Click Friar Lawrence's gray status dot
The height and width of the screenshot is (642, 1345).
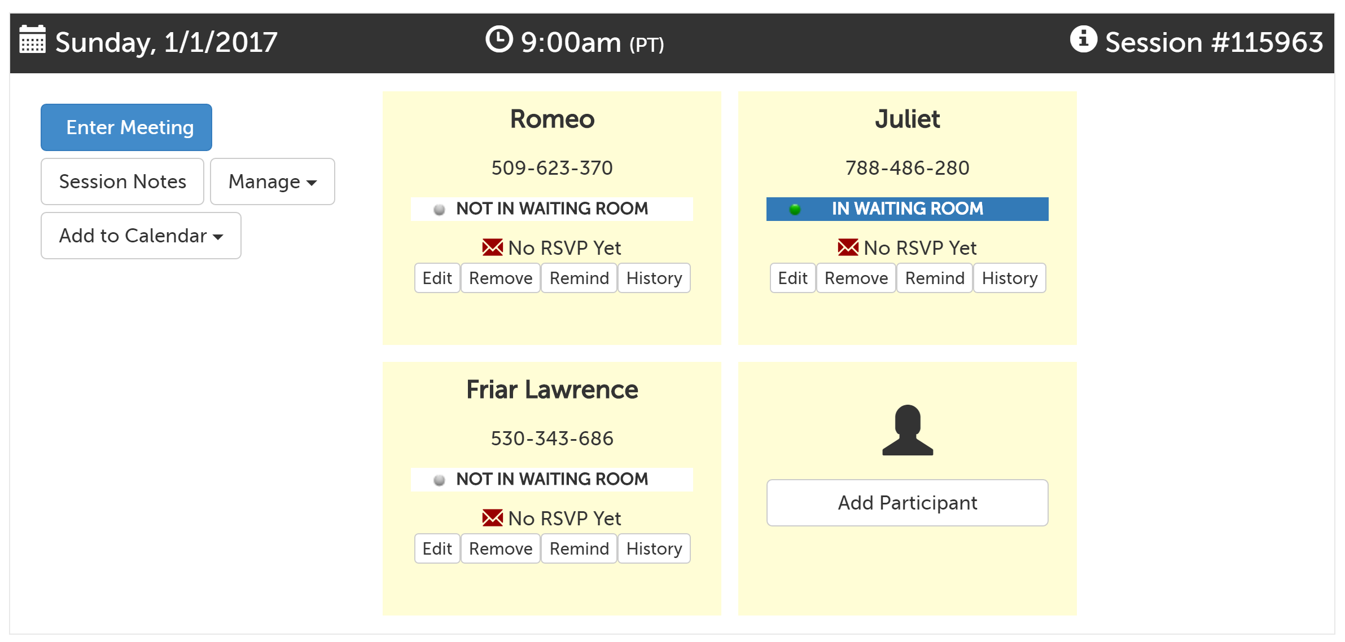[439, 480]
